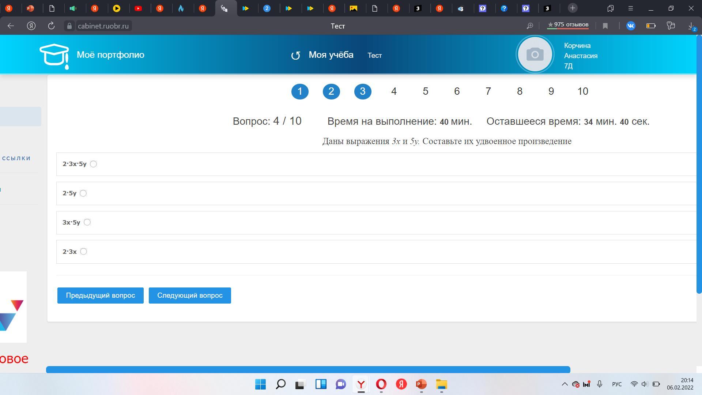Screen dimensions: 702x395
Task: Open the red Yandex taskbar icon
Action: click(x=401, y=384)
